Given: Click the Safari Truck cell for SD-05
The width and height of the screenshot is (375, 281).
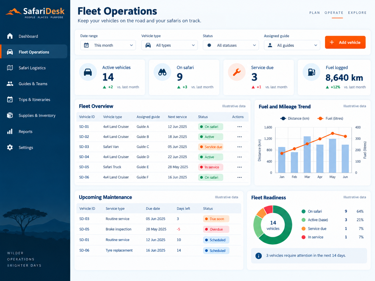Looking at the screenshot, I should click(x=112, y=167).
